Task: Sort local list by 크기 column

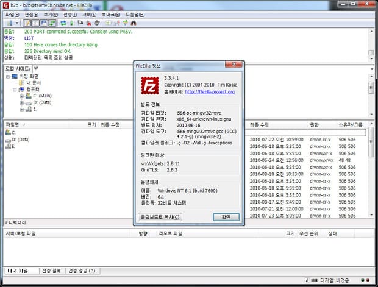Action: (83, 125)
